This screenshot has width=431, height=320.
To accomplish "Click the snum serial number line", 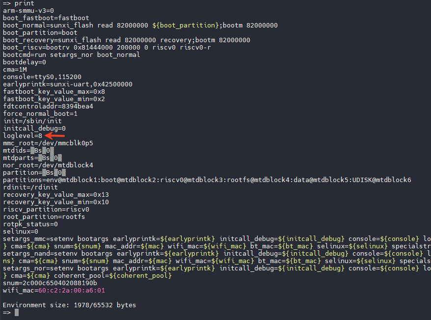I will (x=50, y=283).
